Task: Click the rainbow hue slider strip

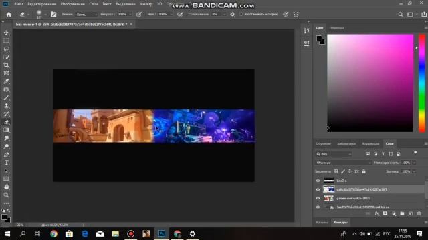Action: click(422, 83)
